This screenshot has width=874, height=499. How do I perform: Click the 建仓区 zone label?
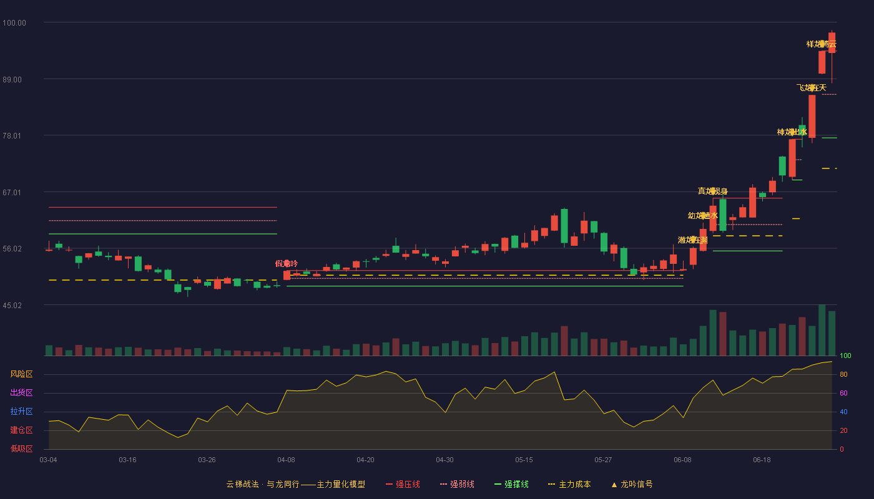[x=21, y=430]
